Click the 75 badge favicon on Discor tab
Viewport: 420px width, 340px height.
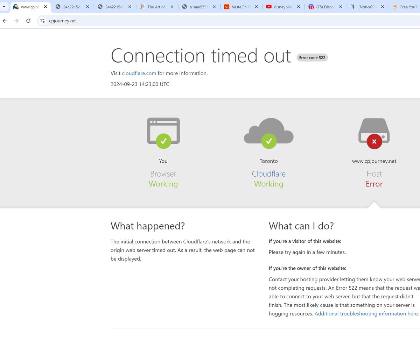tap(311, 7)
